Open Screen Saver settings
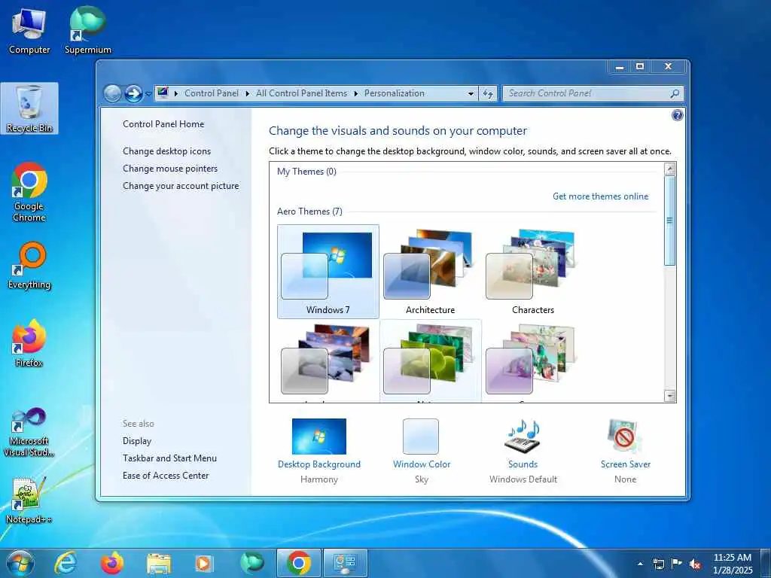The image size is (771, 578). click(626, 451)
